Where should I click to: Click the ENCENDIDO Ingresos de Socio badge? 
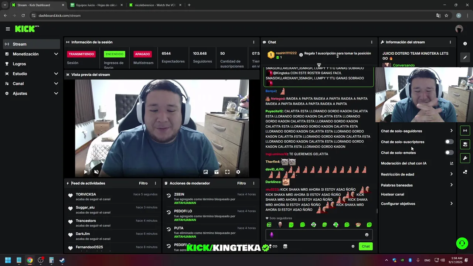[x=115, y=54]
